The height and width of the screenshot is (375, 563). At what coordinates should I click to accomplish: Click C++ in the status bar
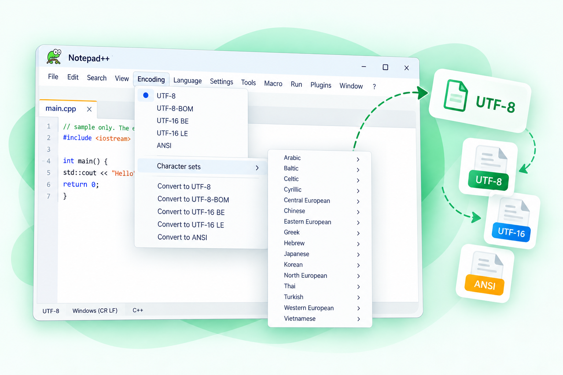point(138,310)
